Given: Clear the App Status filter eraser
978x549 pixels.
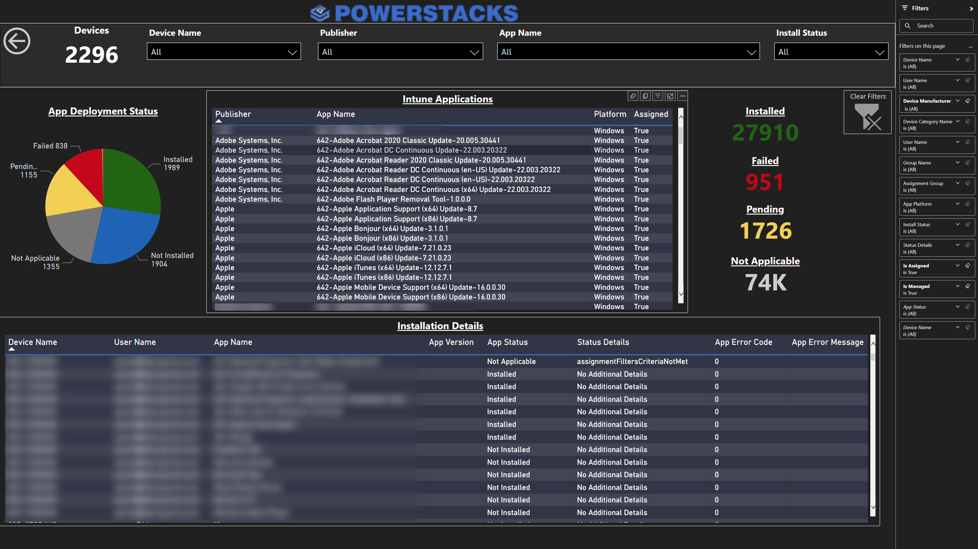Looking at the screenshot, I should 968,307.
